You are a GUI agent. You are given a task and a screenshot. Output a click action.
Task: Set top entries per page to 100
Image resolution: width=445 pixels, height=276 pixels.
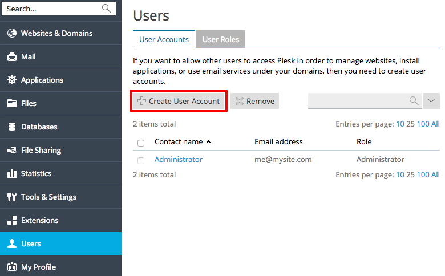[423, 124]
